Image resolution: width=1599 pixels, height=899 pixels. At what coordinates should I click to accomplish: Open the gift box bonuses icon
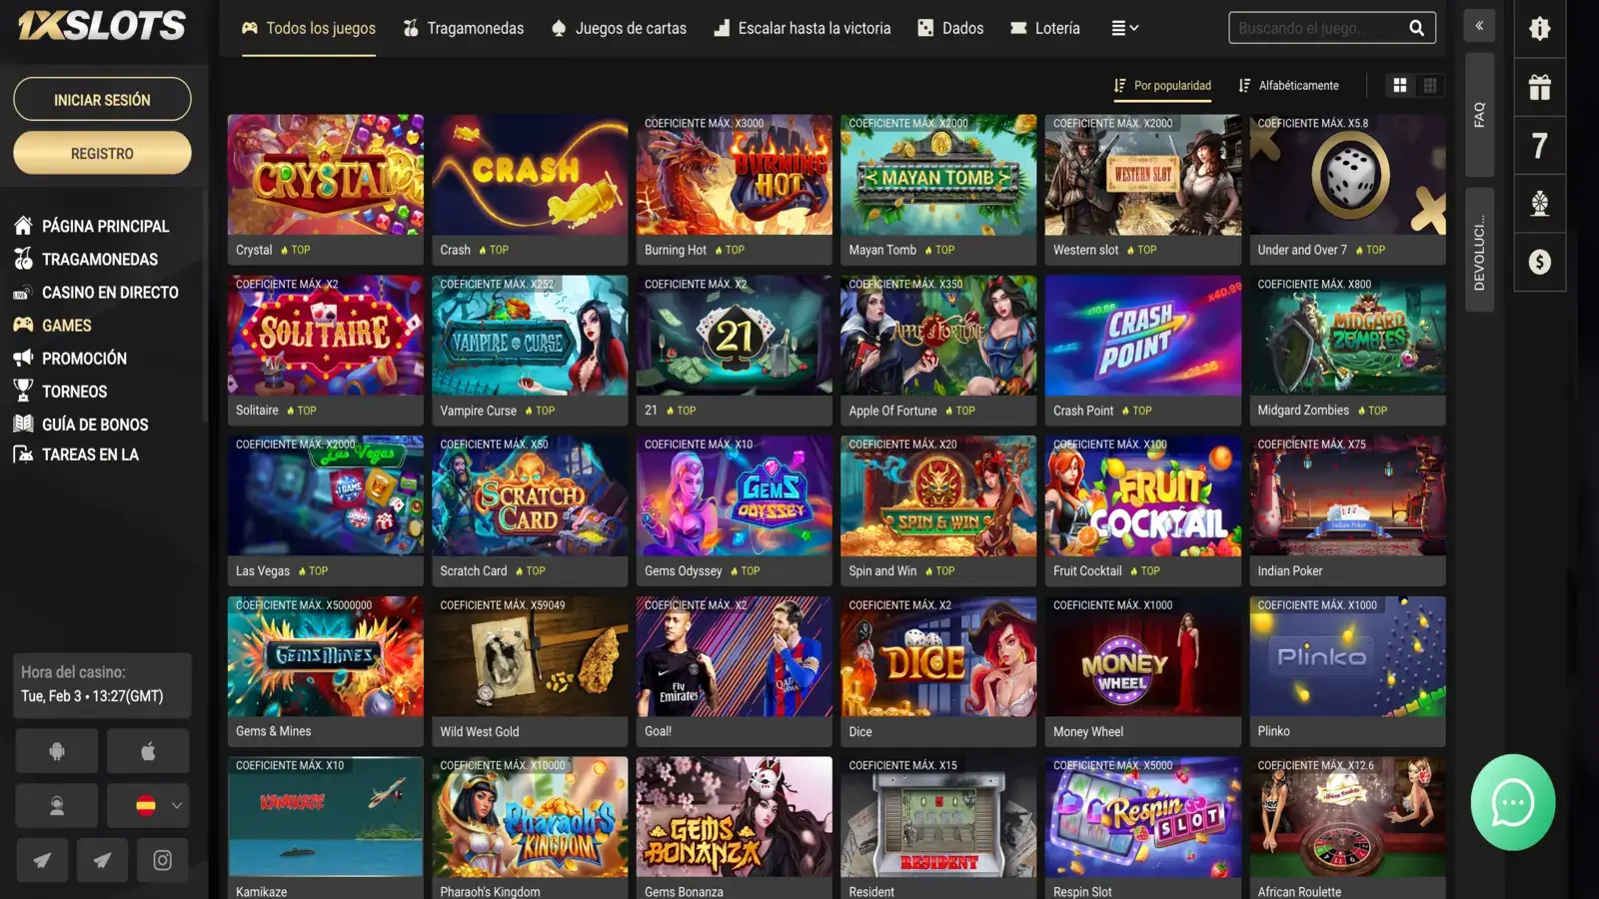click(x=1540, y=88)
